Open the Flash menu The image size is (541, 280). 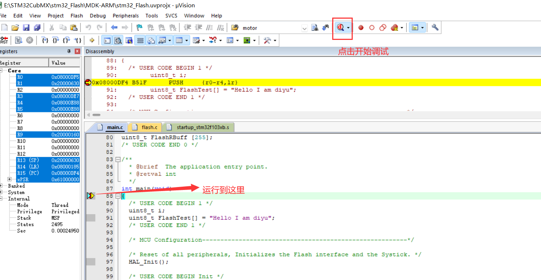tap(77, 16)
